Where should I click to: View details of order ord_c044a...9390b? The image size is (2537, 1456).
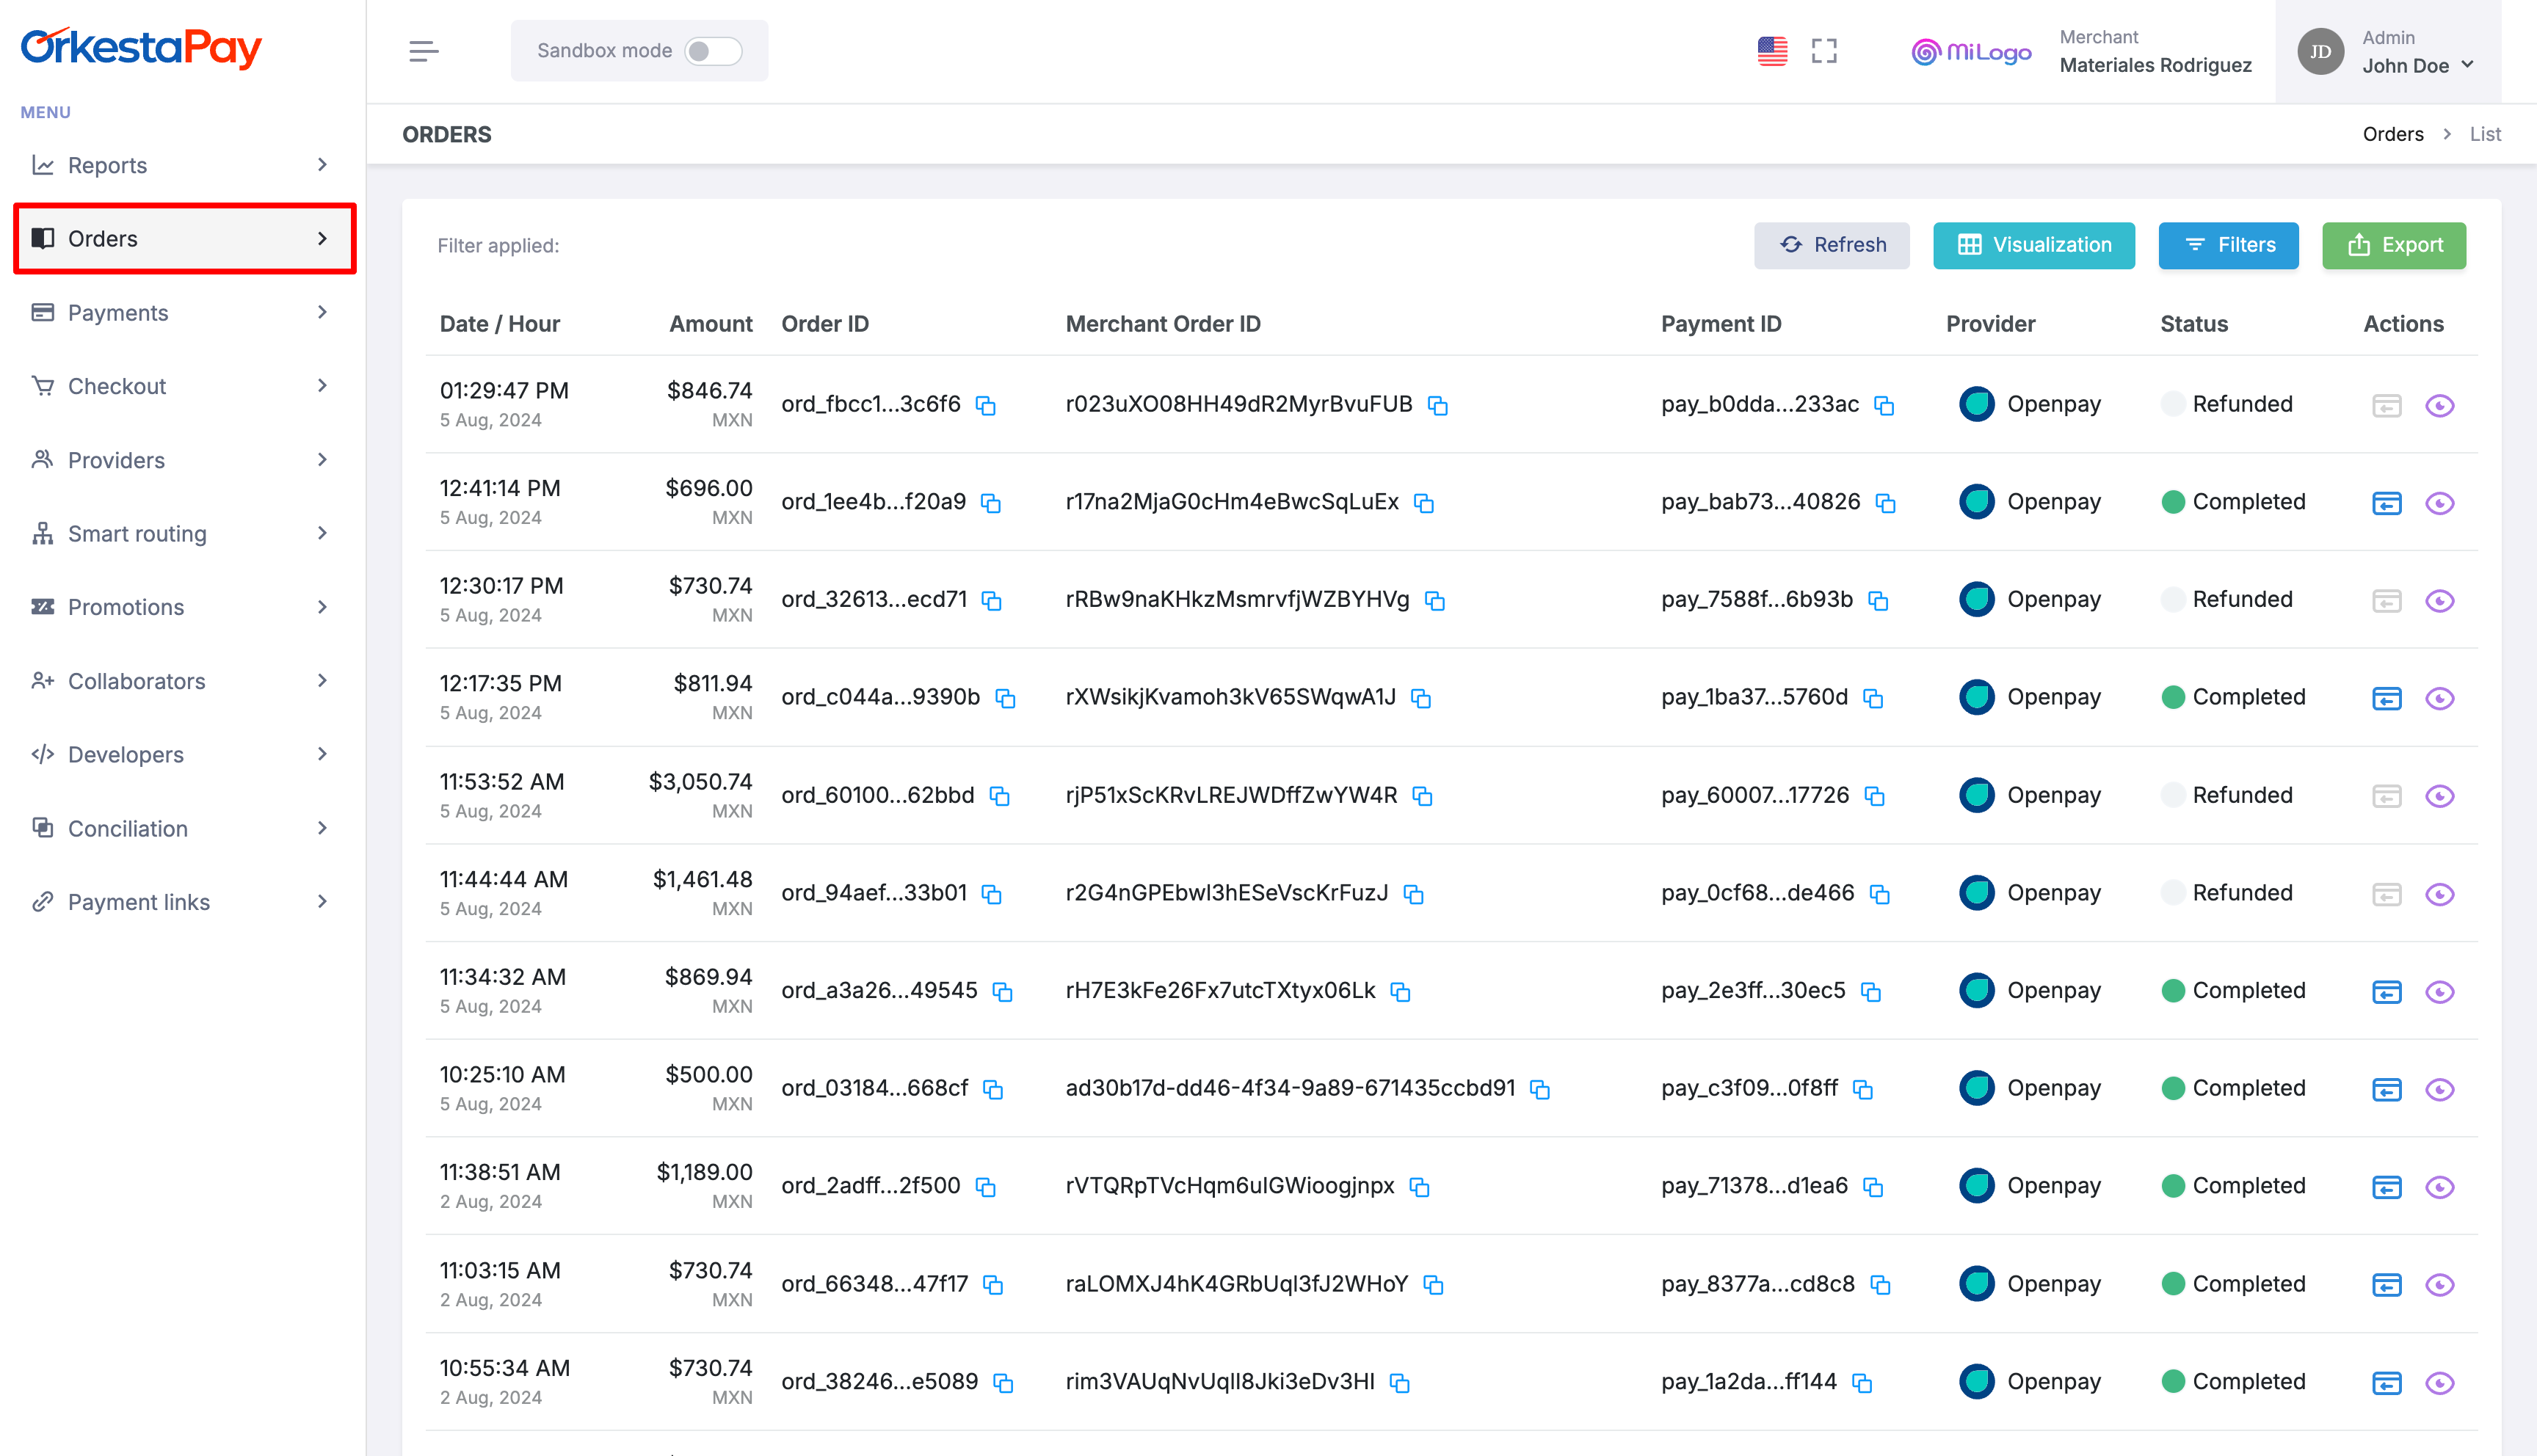[2439, 698]
